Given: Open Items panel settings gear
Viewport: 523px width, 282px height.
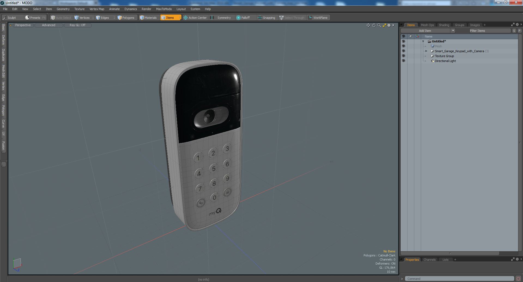Looking at the screenshot, I should (517, 24).
